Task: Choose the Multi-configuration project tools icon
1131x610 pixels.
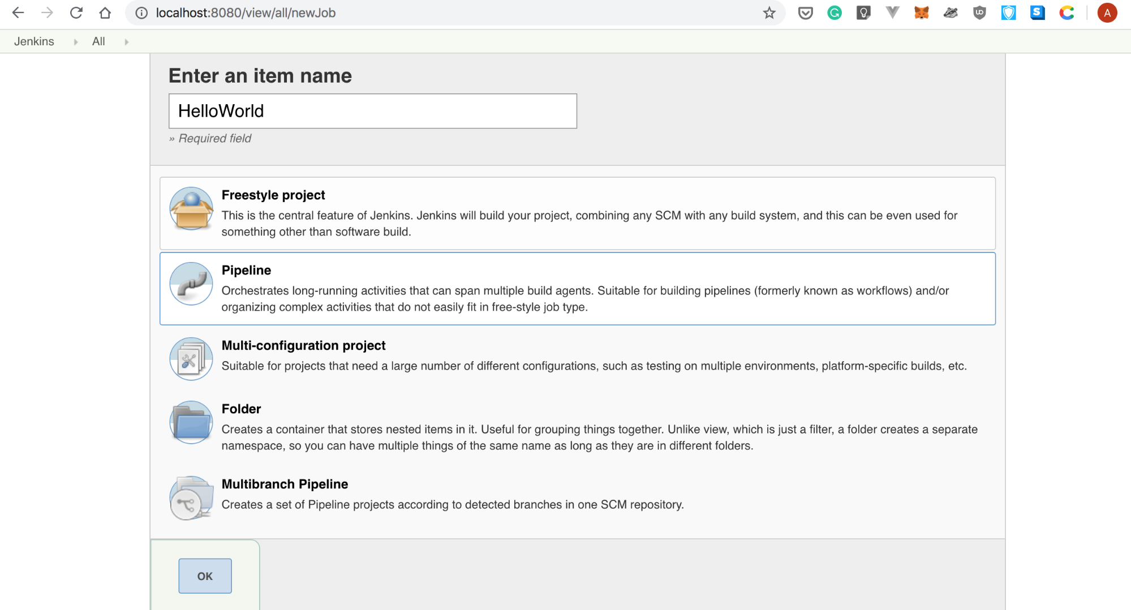Action: 191,359
